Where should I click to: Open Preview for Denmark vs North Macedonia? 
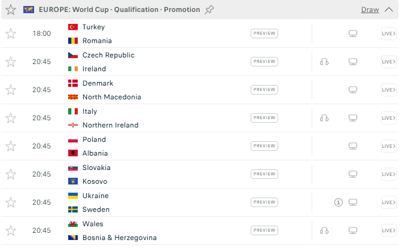[x=264, y=90]
